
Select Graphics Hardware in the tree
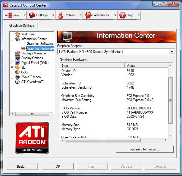[x=40, y=48]
